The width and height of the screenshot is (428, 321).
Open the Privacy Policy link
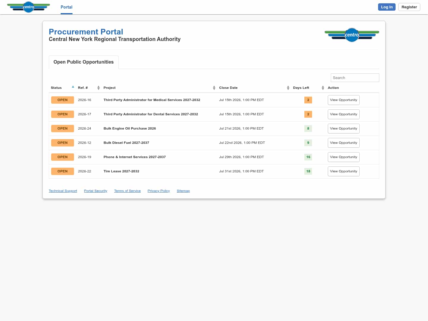pyautogui.click(x=159, y=191)
